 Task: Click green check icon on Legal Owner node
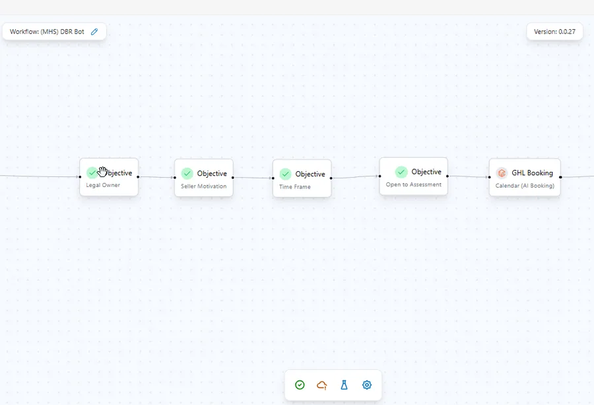[92, 173]
